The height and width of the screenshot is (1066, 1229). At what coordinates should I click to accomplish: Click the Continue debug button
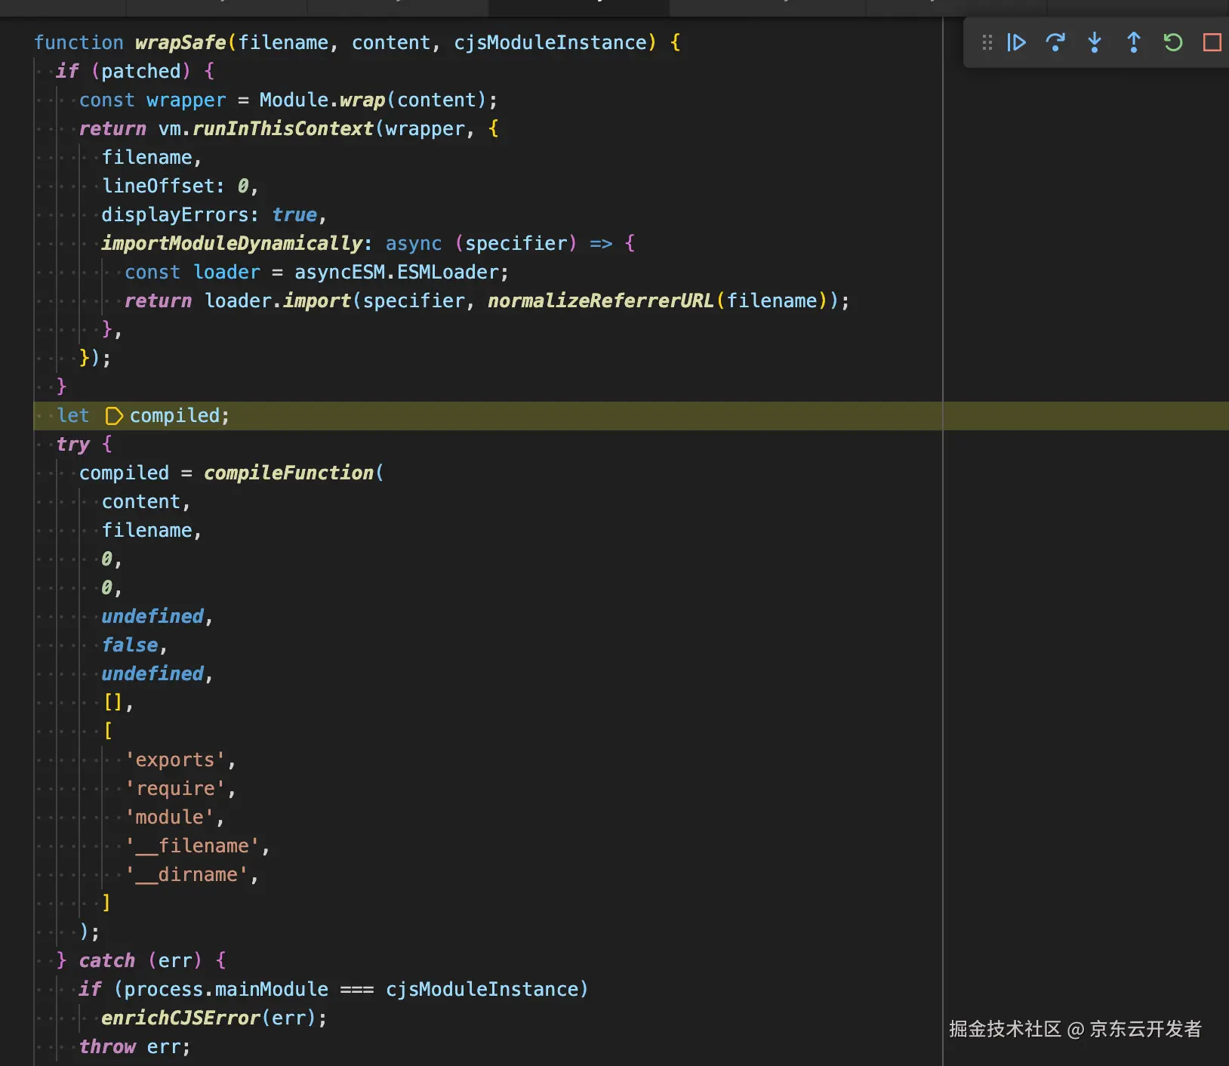coord(1016,42)
